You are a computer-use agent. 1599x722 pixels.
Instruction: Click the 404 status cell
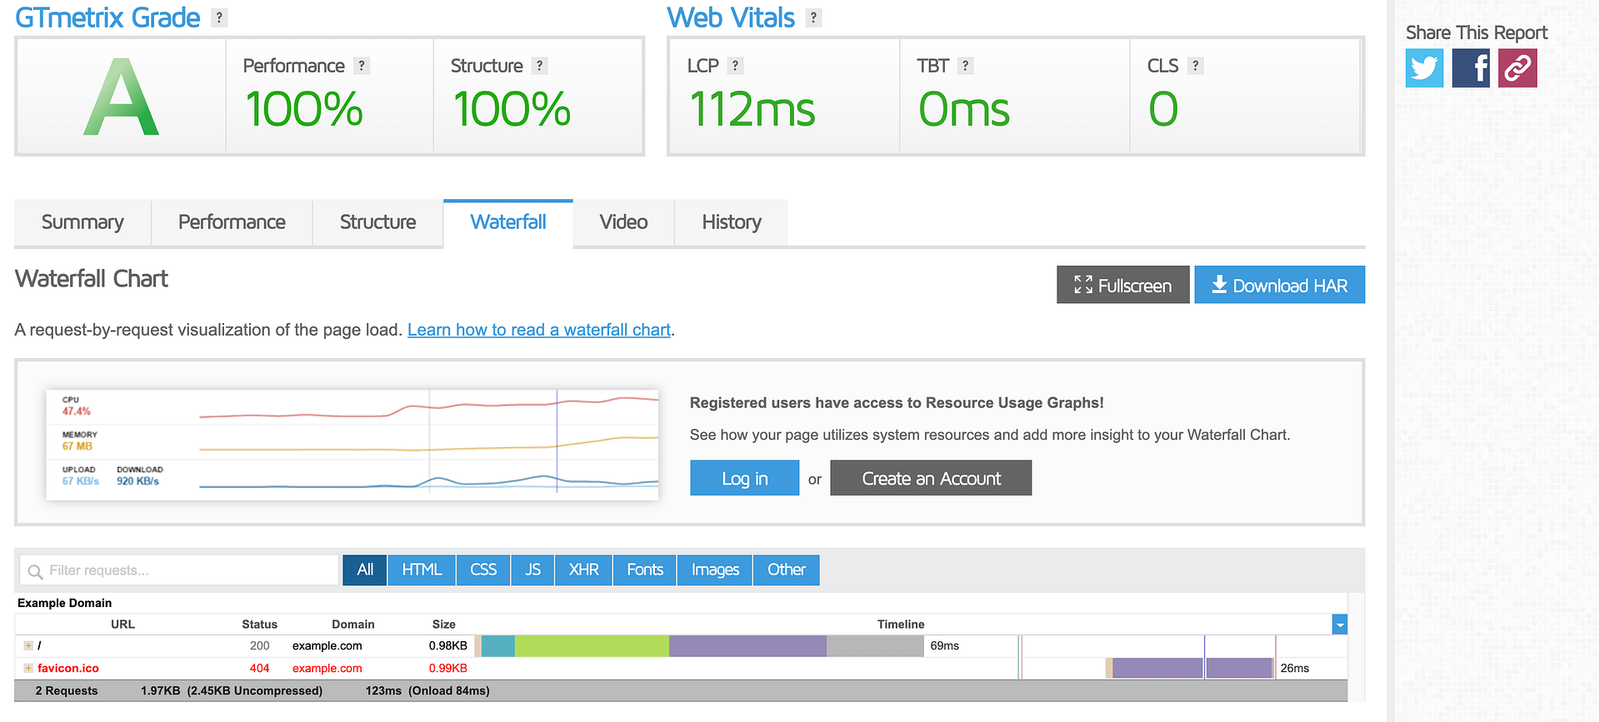point(260,668)
